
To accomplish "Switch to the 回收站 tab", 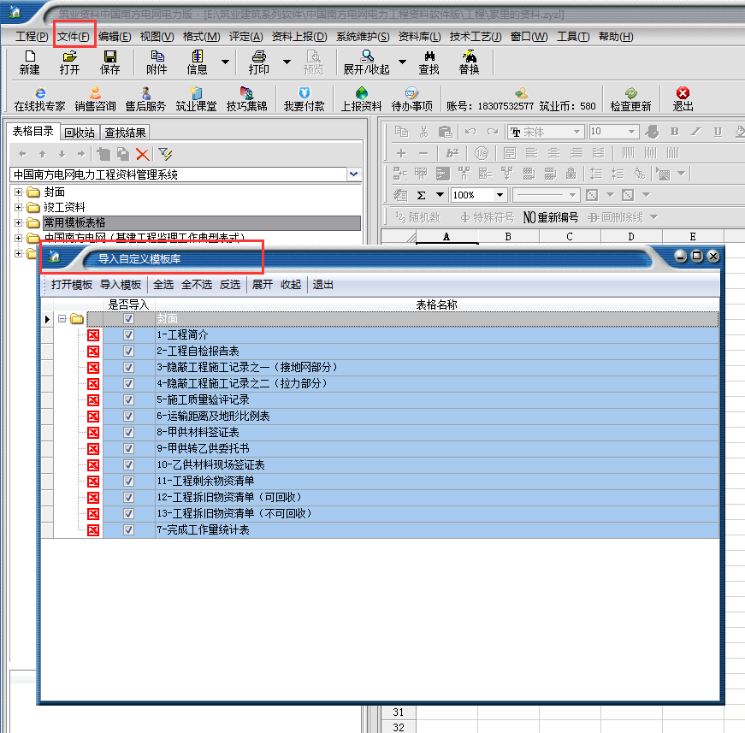I will pyautogui.click(x=80, y=133).
